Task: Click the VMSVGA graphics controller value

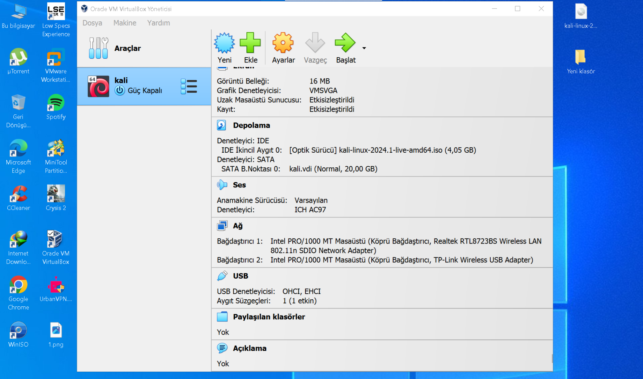Action: coord(323,91)
